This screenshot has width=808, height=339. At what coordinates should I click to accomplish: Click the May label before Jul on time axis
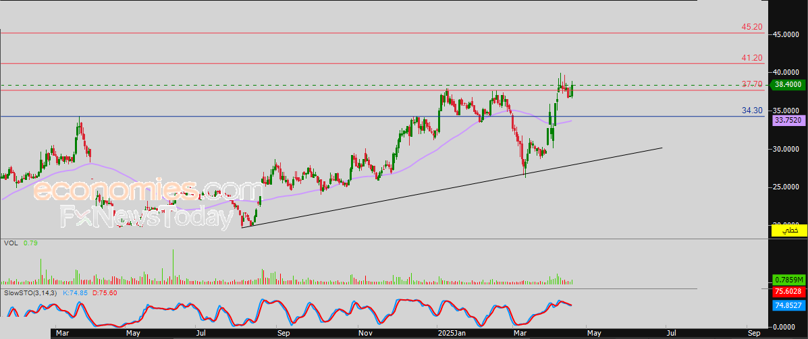134,334
